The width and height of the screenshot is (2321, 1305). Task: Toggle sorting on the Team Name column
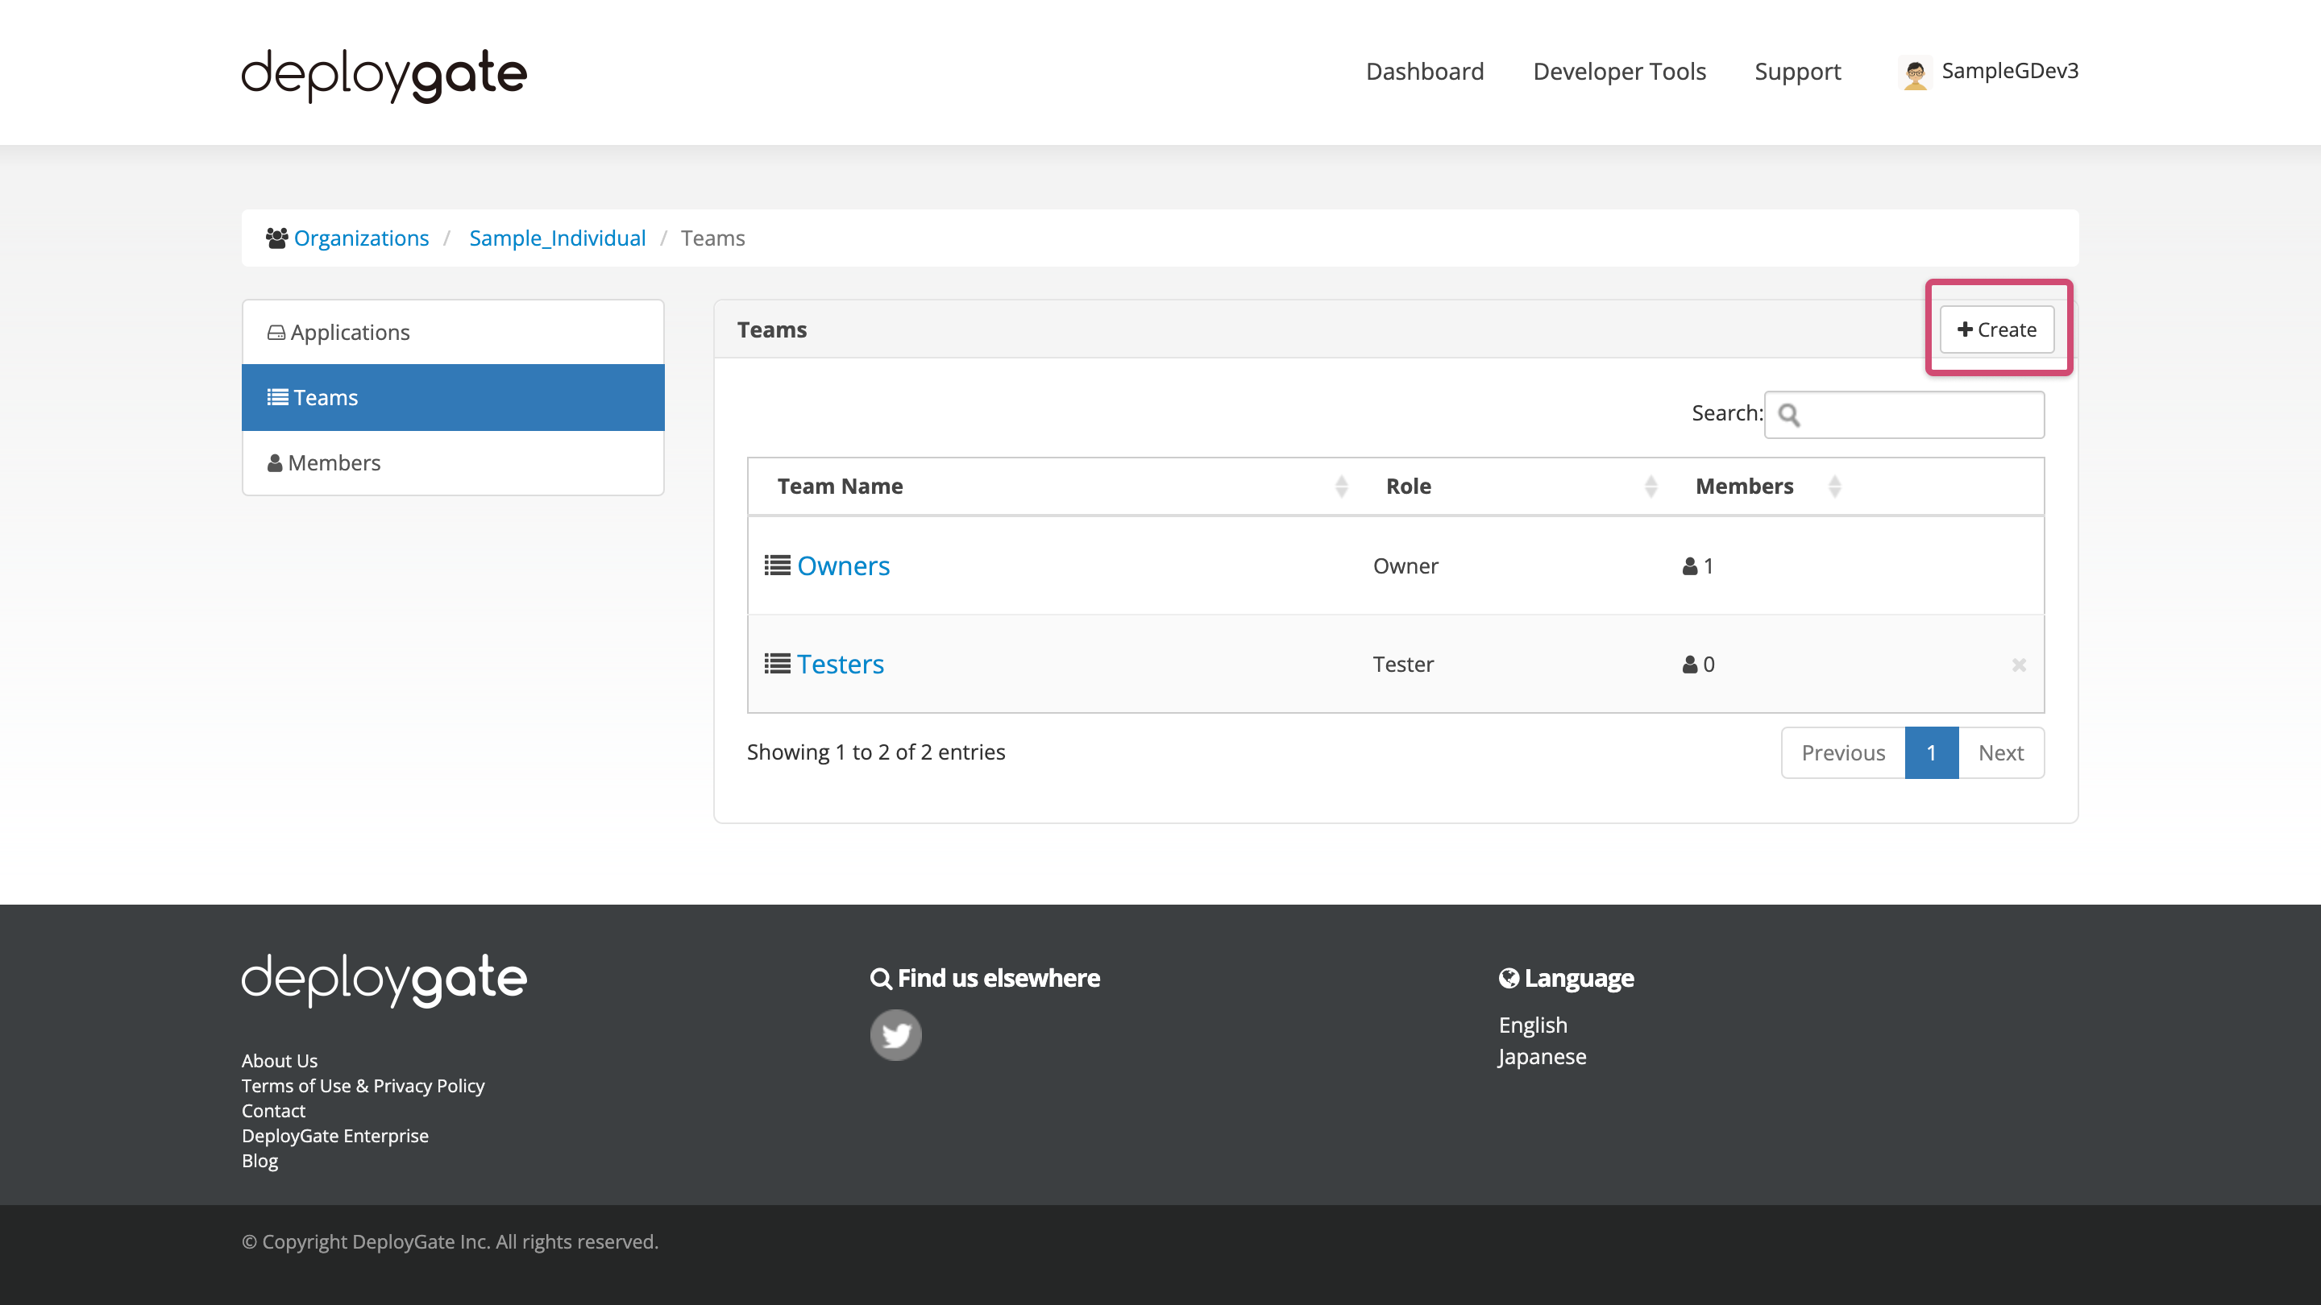click(x=1342, y=487)
